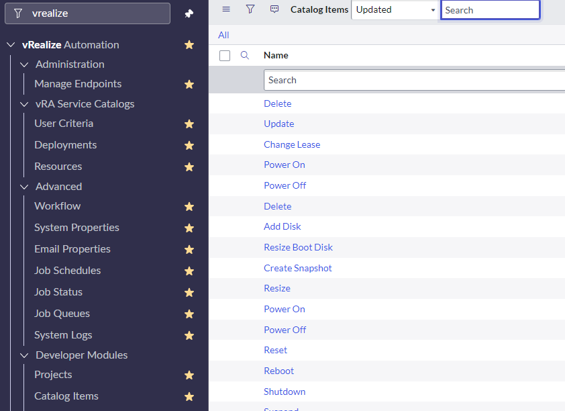Click the star beside Manage Endpoints

coord(189,85)
